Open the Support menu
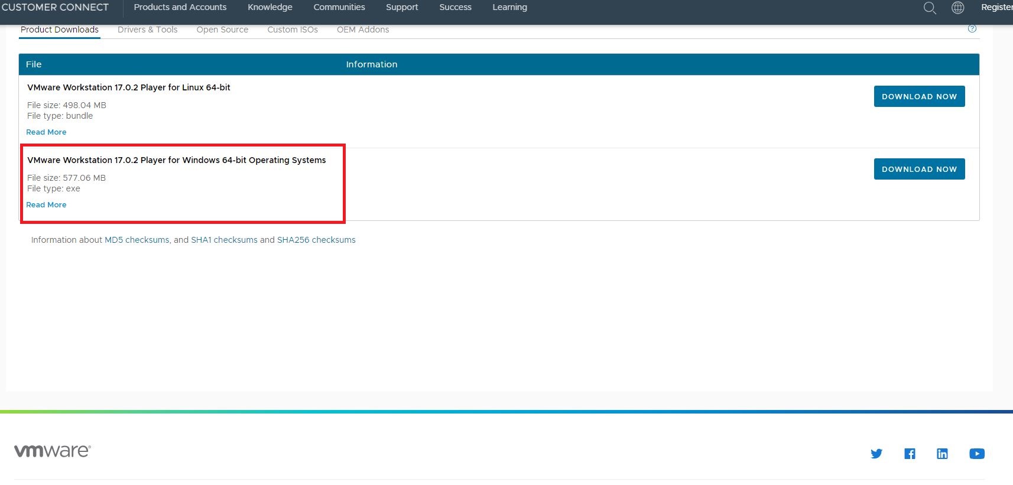 (x=402, y=7)
